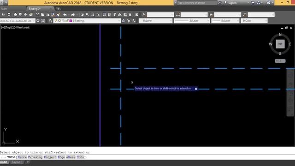Open Workspace Settings gear icon
295x166 pixels.
(x=38, y=21)
